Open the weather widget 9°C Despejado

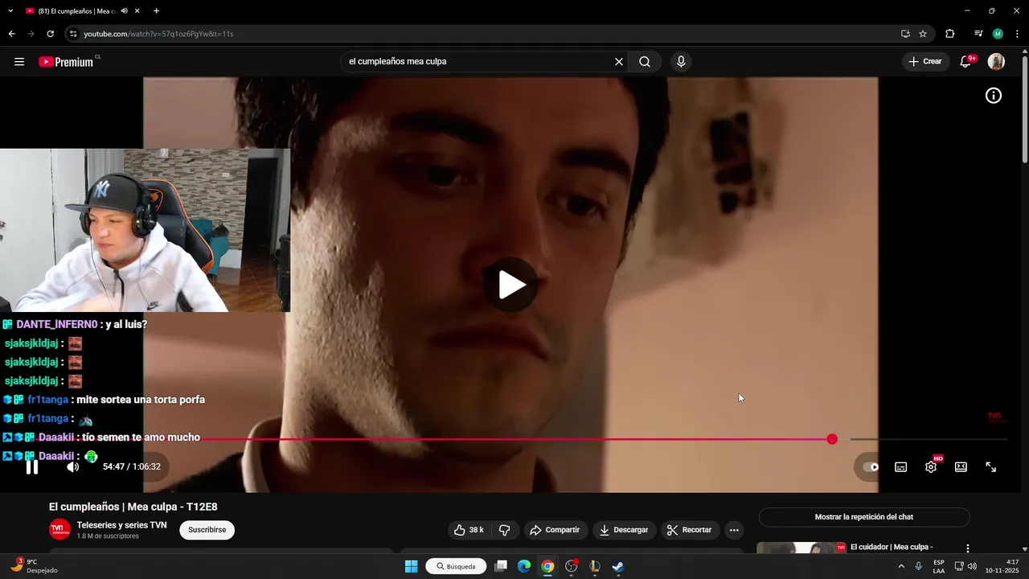34,565
